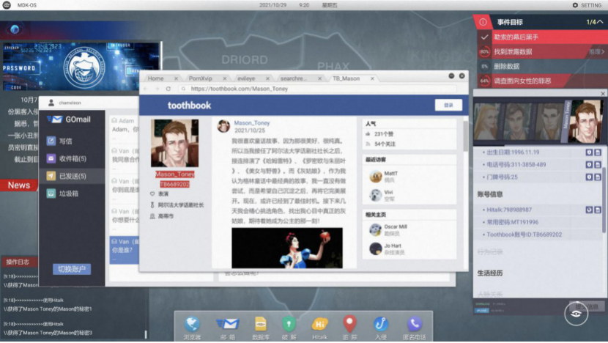608x343 pixels.
Task: Click first icon beside 电话号码 row
Action: (x=589, y=165)
